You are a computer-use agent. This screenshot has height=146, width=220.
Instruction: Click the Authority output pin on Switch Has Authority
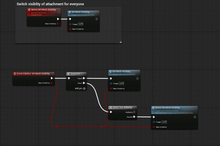point(134,112)
